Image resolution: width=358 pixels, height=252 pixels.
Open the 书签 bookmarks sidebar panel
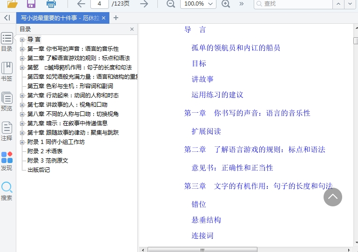coord(7,72)
